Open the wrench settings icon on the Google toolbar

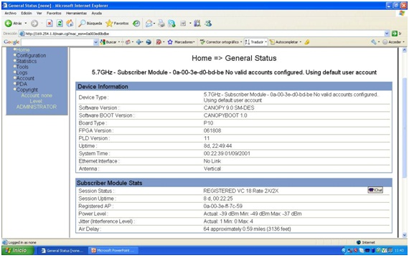(x=374, y=42)
